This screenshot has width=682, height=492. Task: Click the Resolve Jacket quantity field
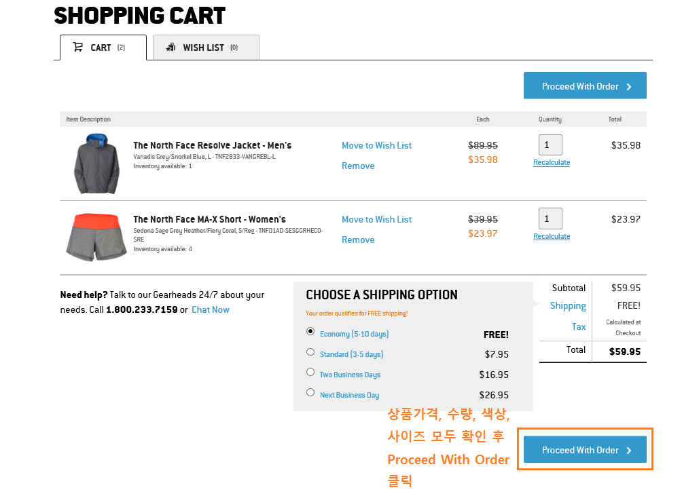point(550,145)
